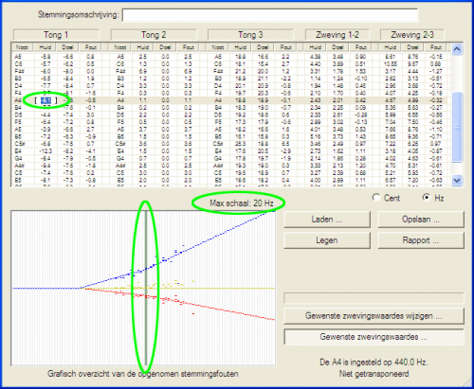Select Tong 2 Noot cell 'C5#'

[121, 144]
